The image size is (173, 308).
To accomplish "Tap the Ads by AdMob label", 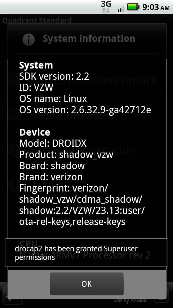I will (x=130, y=300).
